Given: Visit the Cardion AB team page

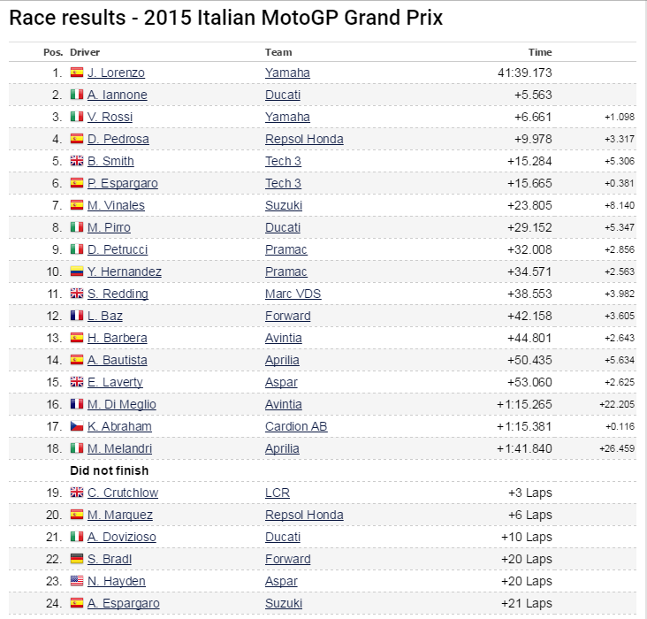Looking at the screenshot, I should click(296, 426).
